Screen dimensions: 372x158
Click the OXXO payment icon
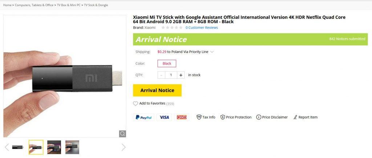182,117
